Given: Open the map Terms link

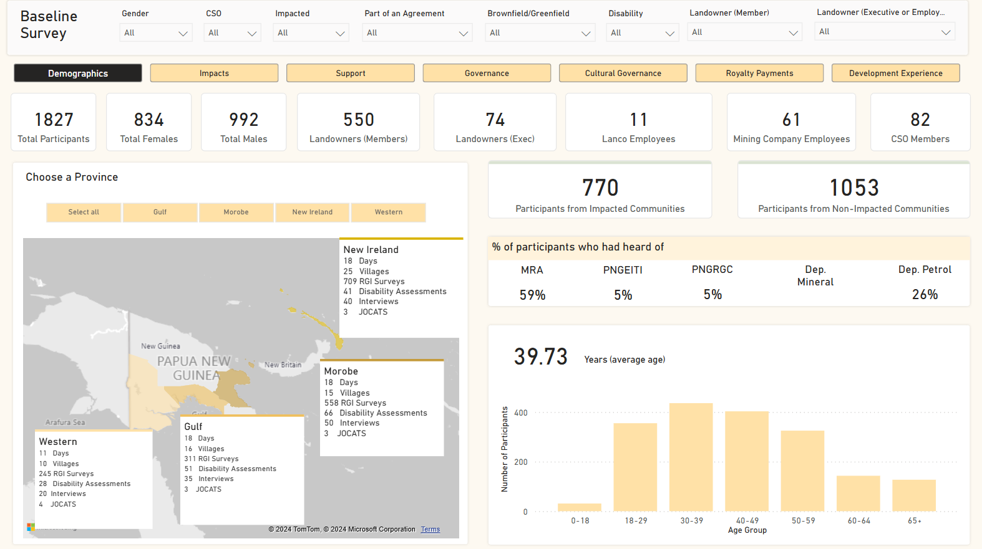Looking at the screenshot, I should (430, 530).
